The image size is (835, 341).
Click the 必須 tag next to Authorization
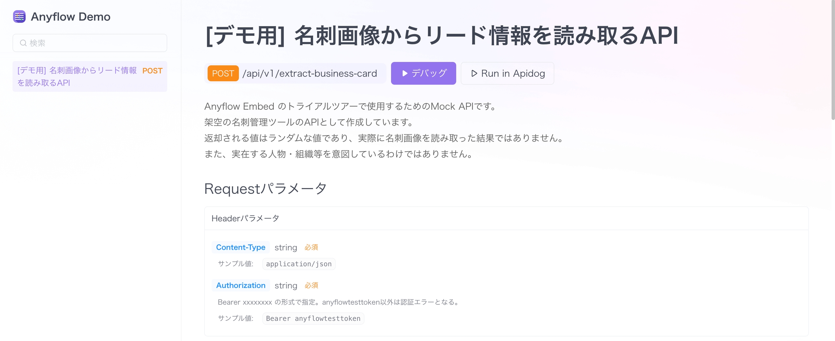(x=311, y=286)
